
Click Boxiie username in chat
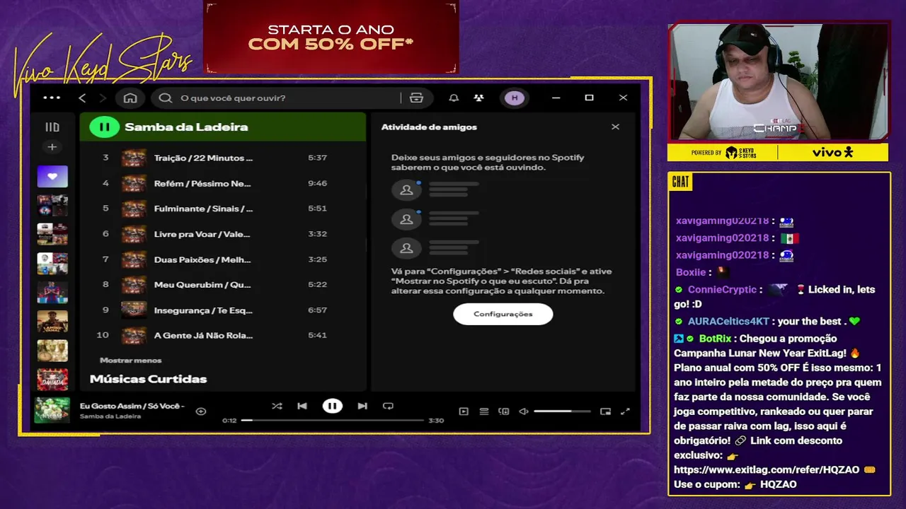(691, 272)
